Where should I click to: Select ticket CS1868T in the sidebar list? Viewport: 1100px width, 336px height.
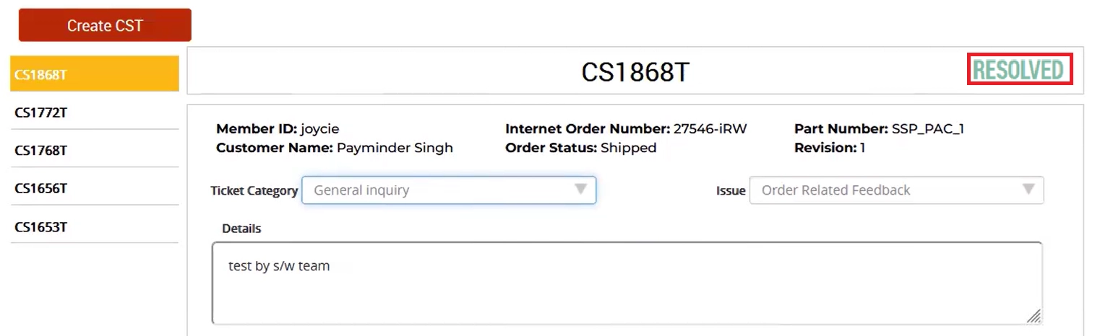pyautogui.click(x=94, y=74)
